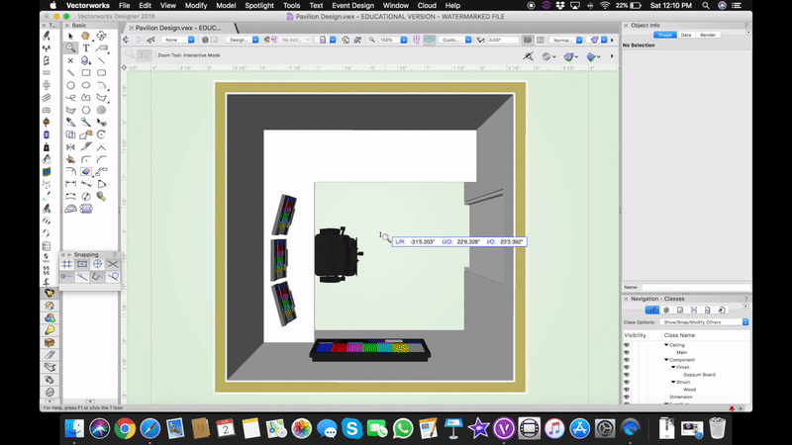The image size is (792, 445).
Task: Select the Shape tab in Object Info
Action: click(x=664, y=35)
